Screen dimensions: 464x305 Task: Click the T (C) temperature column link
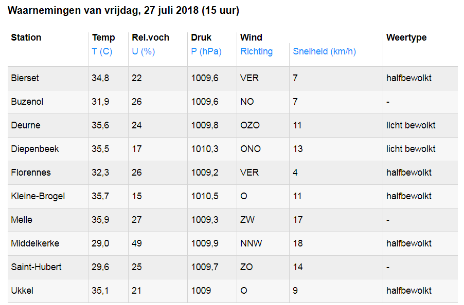coord(102,51)
